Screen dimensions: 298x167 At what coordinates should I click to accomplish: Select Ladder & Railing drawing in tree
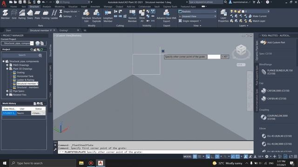[26, 80]
